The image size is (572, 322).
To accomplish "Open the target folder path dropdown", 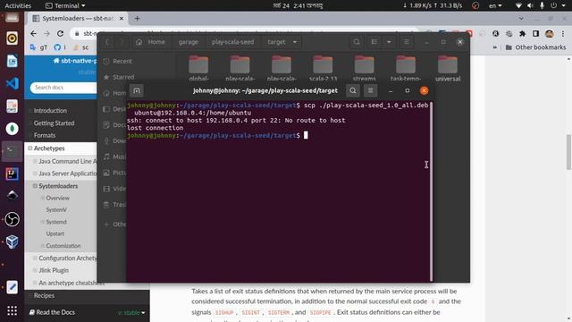I will (x=295, y=42).
